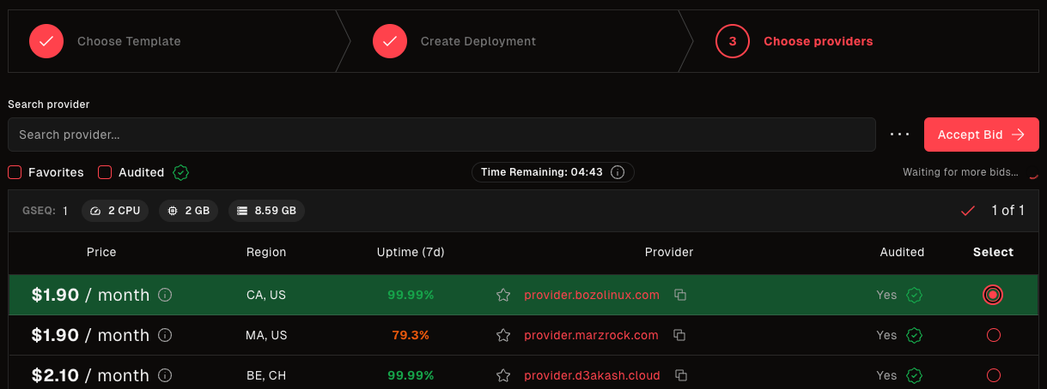Click the Accept Bid button

coord(981,135)
